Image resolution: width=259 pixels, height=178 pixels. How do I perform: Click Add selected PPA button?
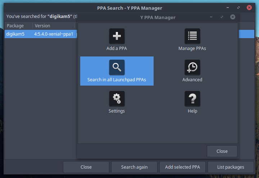(182, 167)
